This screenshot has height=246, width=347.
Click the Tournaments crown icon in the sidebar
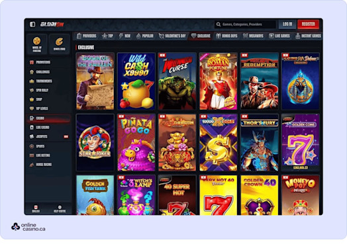(32, 81)
